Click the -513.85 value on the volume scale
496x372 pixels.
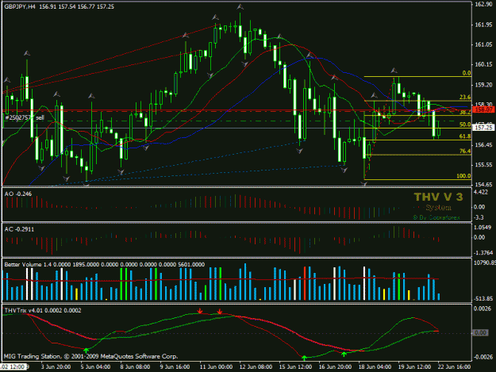click(483, 298)
